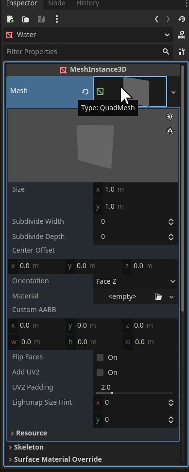The height and width of the screenshot is (472, 189).
Task: Toggle preview light 1
Action: [x=170, y=117]
